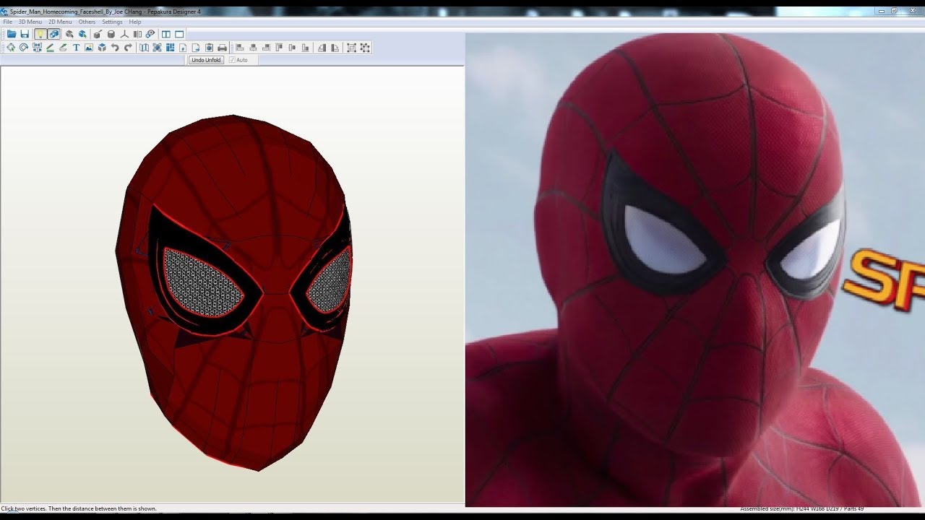Click the show both 3D and 2D windows icon
This screenshot has height=520, width=925.
pyautogui.click(x=166, y=34)
